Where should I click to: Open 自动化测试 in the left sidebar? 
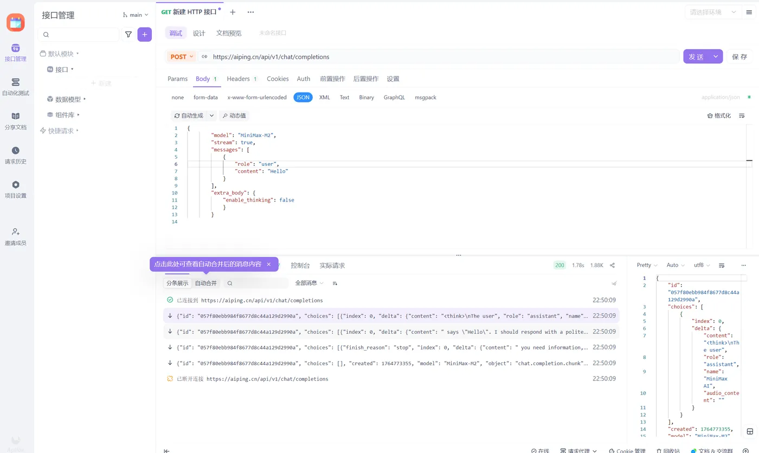pyautogui.click(x=16, y=87)
